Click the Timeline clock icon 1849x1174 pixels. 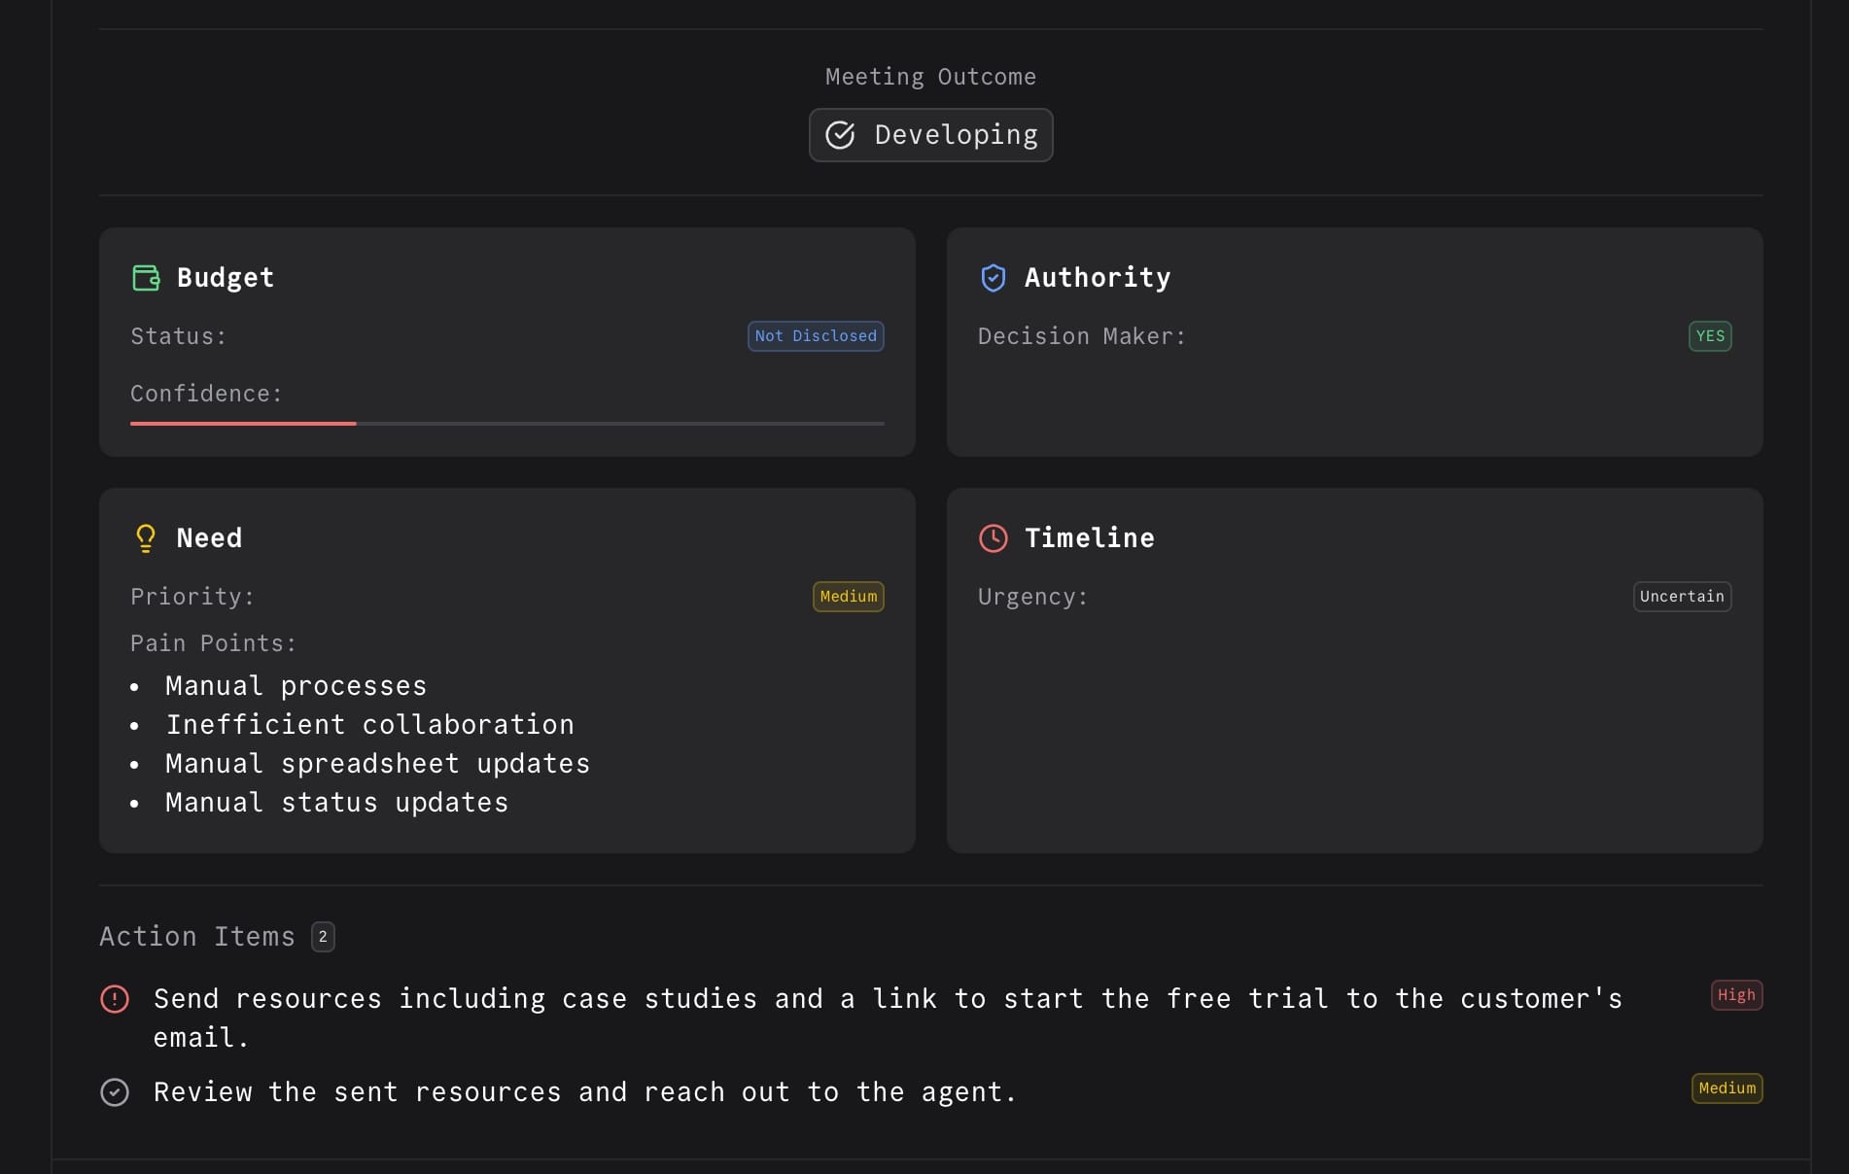(994, 538)
